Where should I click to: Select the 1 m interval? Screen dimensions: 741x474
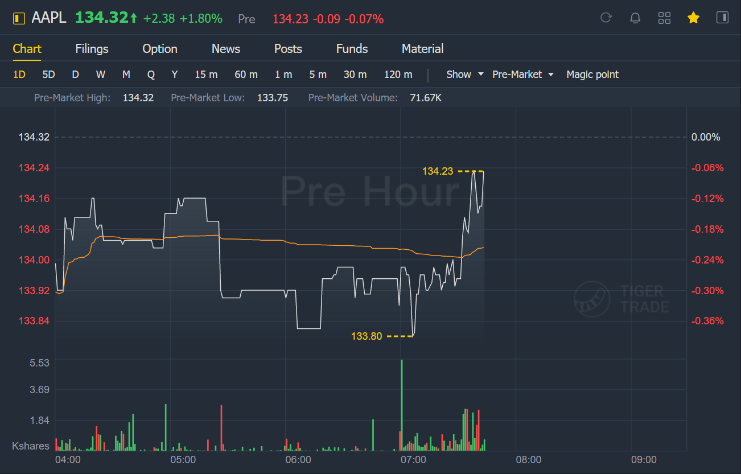point(283,75)
